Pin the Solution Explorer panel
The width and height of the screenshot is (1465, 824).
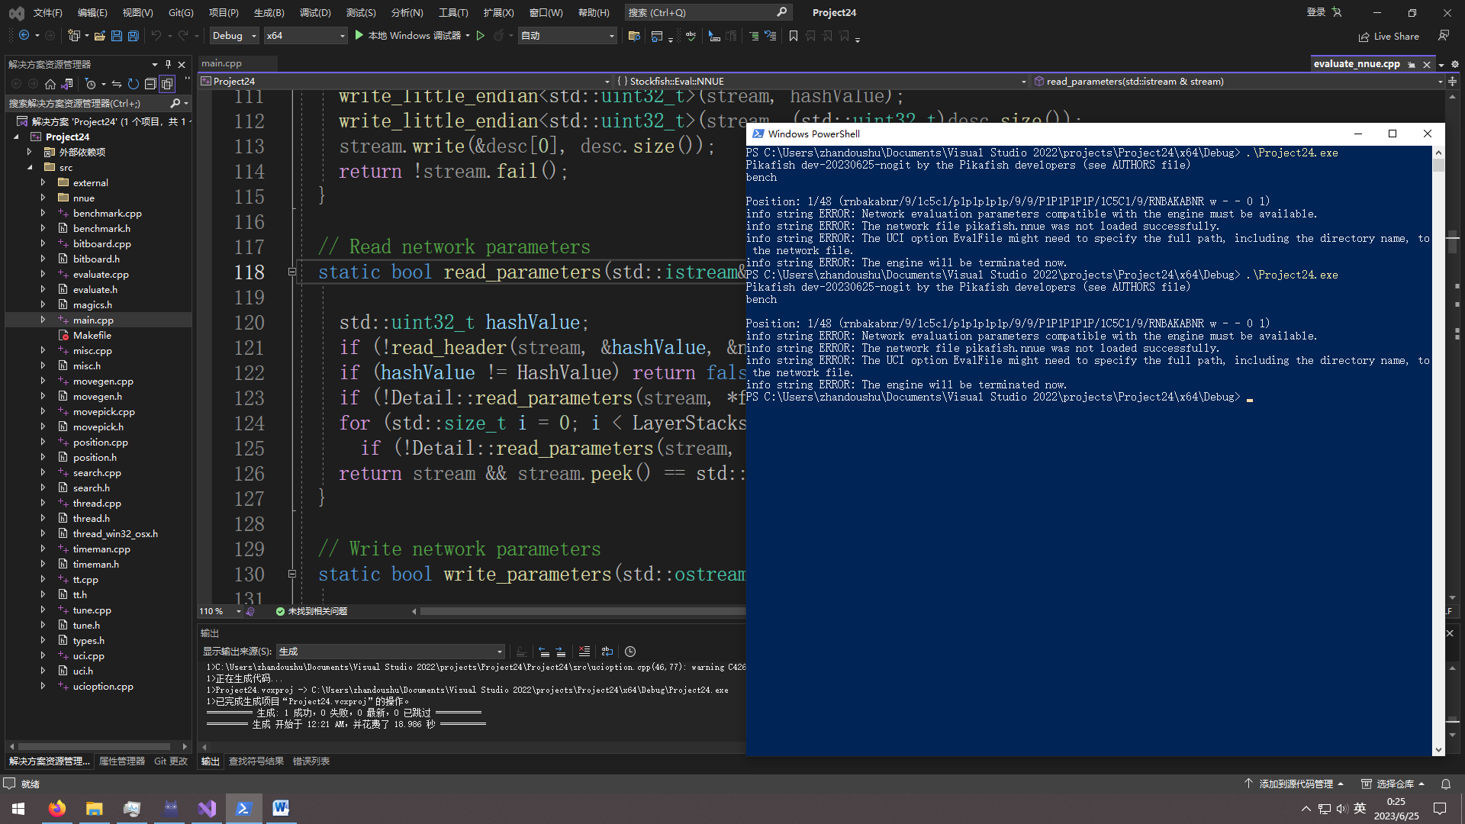(167, 64)
